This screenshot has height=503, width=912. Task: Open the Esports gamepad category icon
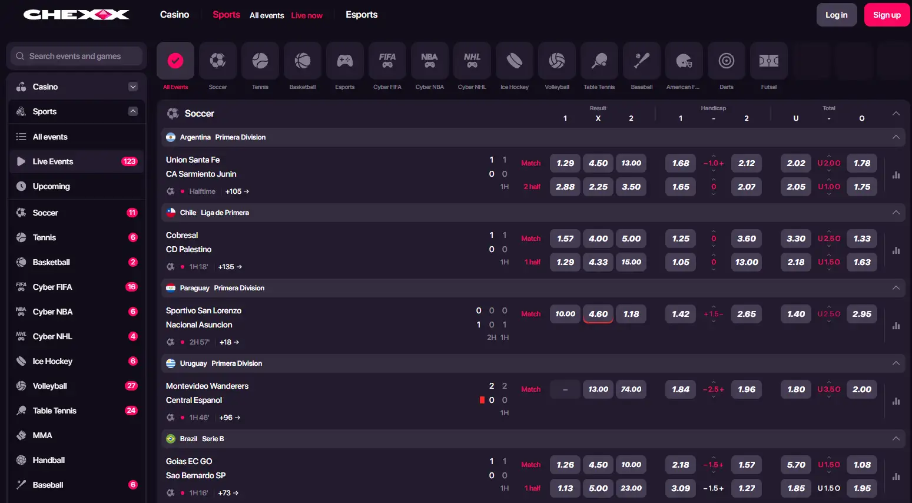coord(345,61)
